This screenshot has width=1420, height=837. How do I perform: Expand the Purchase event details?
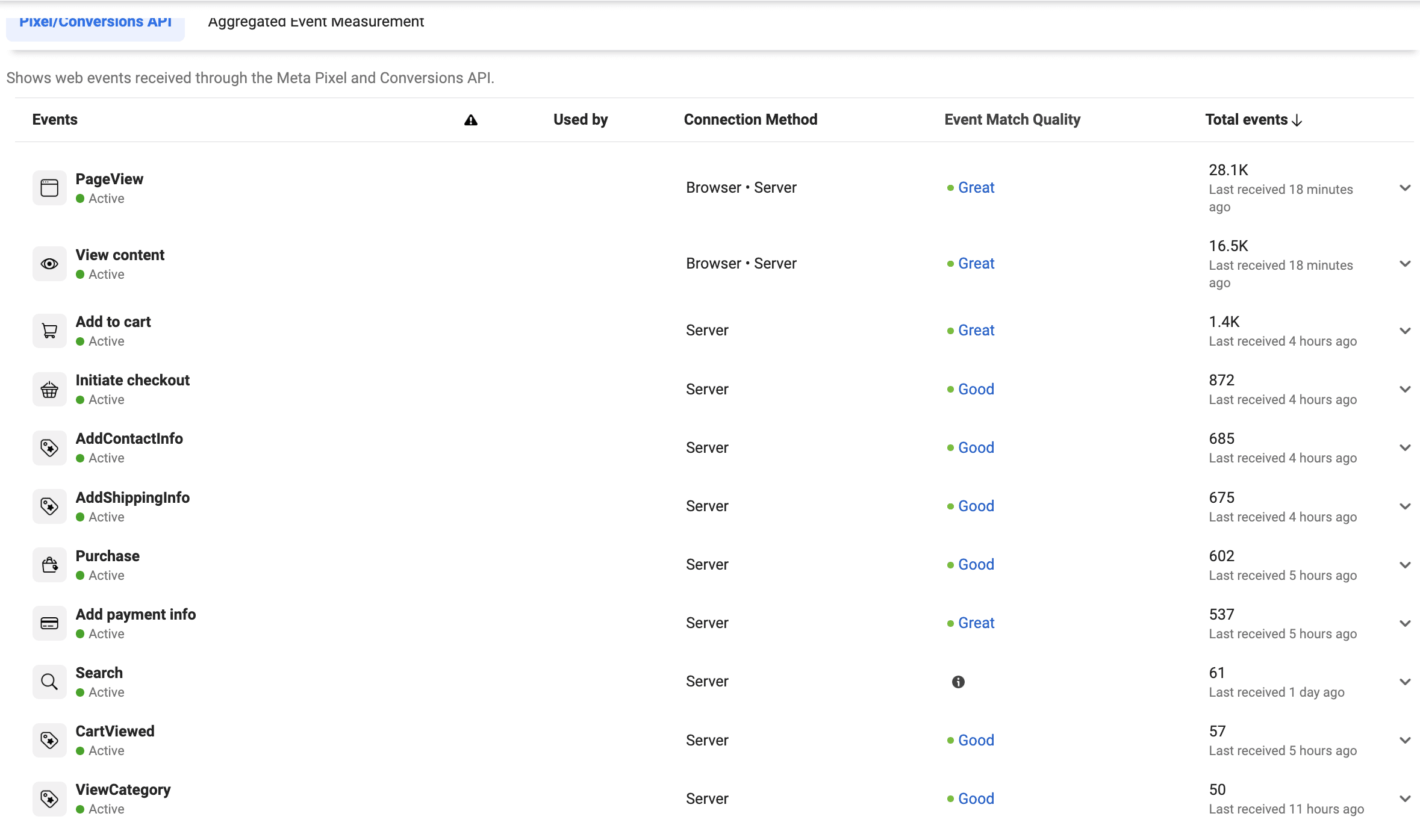point(1405,565)
